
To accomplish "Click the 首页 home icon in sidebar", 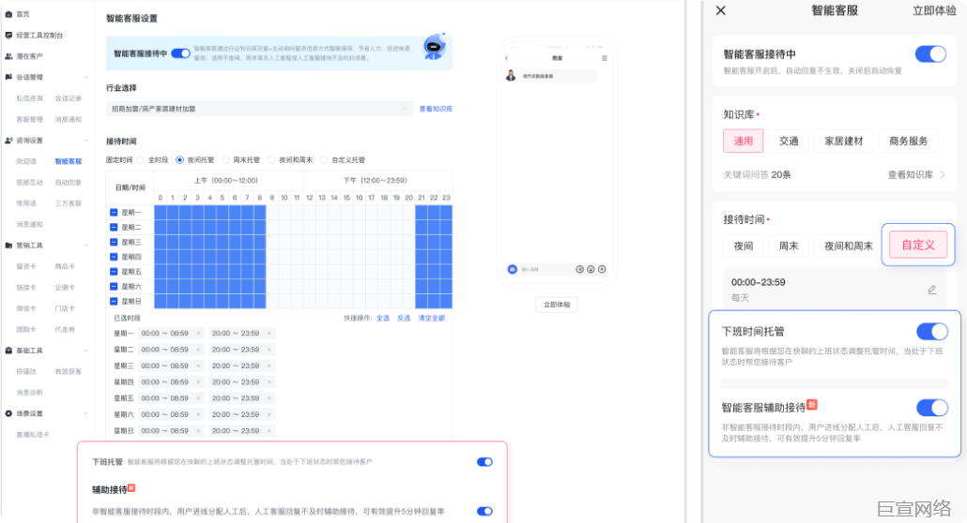I will [8, 14].
